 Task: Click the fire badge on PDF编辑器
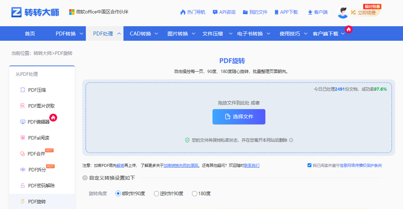[x=53, y=118]
